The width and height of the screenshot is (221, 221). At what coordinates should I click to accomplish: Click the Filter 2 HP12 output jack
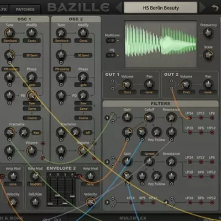(212, 176)
